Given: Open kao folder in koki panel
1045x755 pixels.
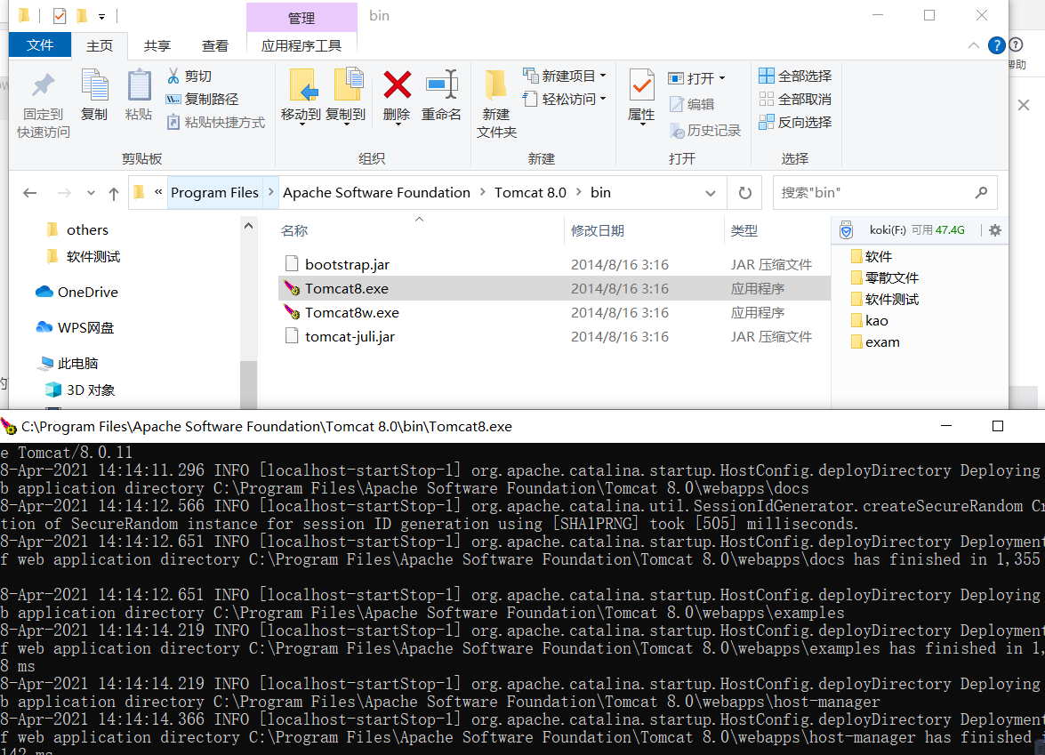Looking at the screenshot, I should point(870,320).
